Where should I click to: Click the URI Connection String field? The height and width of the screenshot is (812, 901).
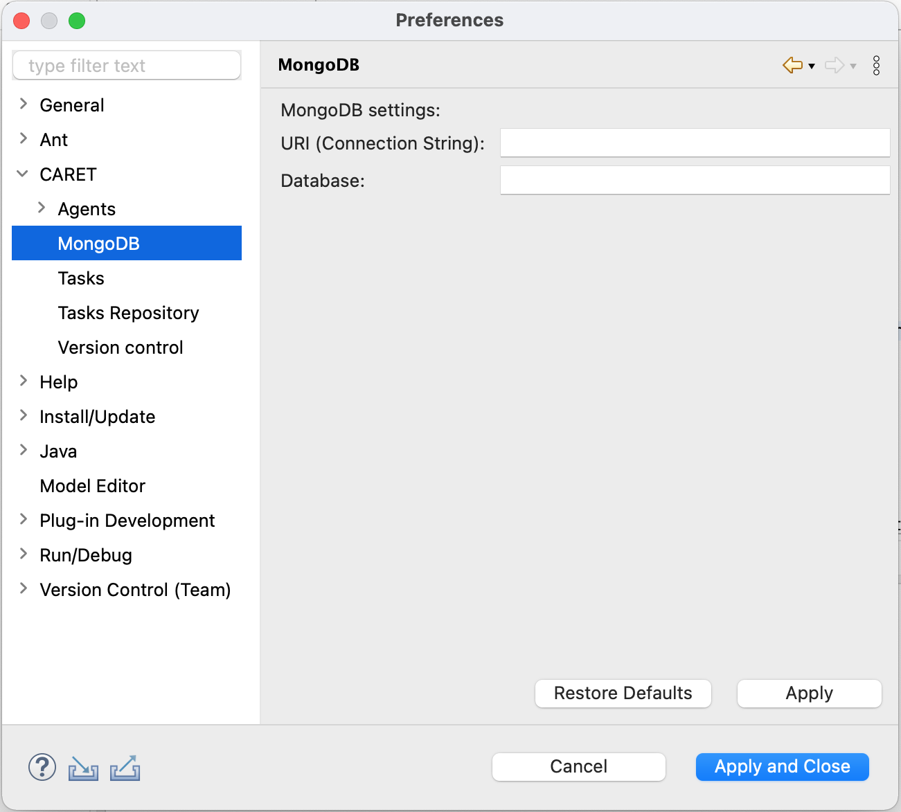point(695,143)
